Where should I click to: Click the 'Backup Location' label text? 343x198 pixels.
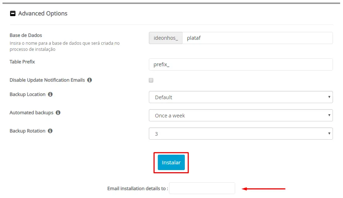click(28, 95)
